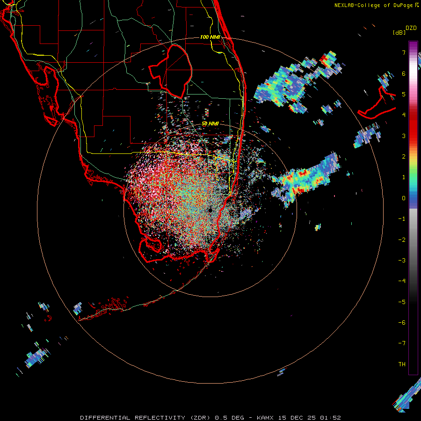The height and width of the screenshot is (421, 421).
Task: Click the -3 value on the color scale
Action: tap(402, 260)
